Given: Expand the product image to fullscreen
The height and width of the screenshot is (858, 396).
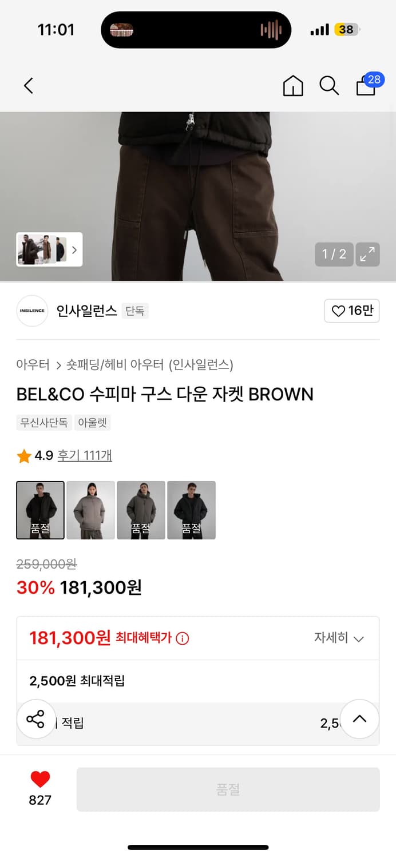Looking at the screenshot, I should 367,255.
